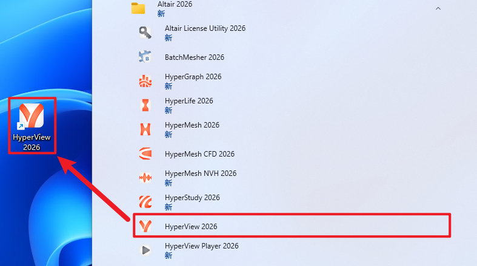The image size is (477, 266).
Task: Click the HyperView 2026 icon in the app list
Action: [x=145, y=226]
